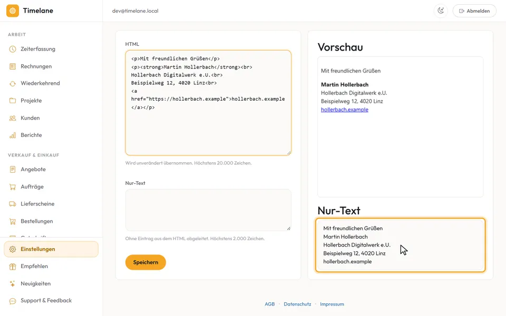Click the dev@timelane.local account text
506x316 pixels.
click(135, 11)
